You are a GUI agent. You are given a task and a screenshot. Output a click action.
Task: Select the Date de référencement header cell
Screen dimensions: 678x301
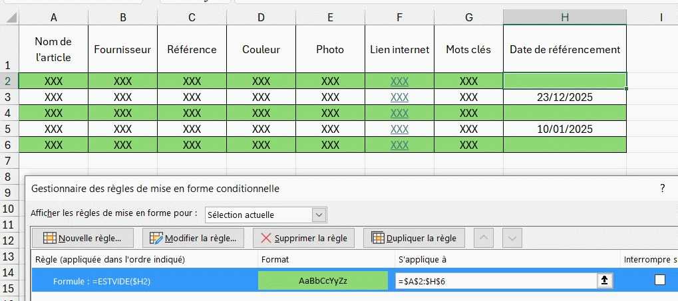click(564, 49)
